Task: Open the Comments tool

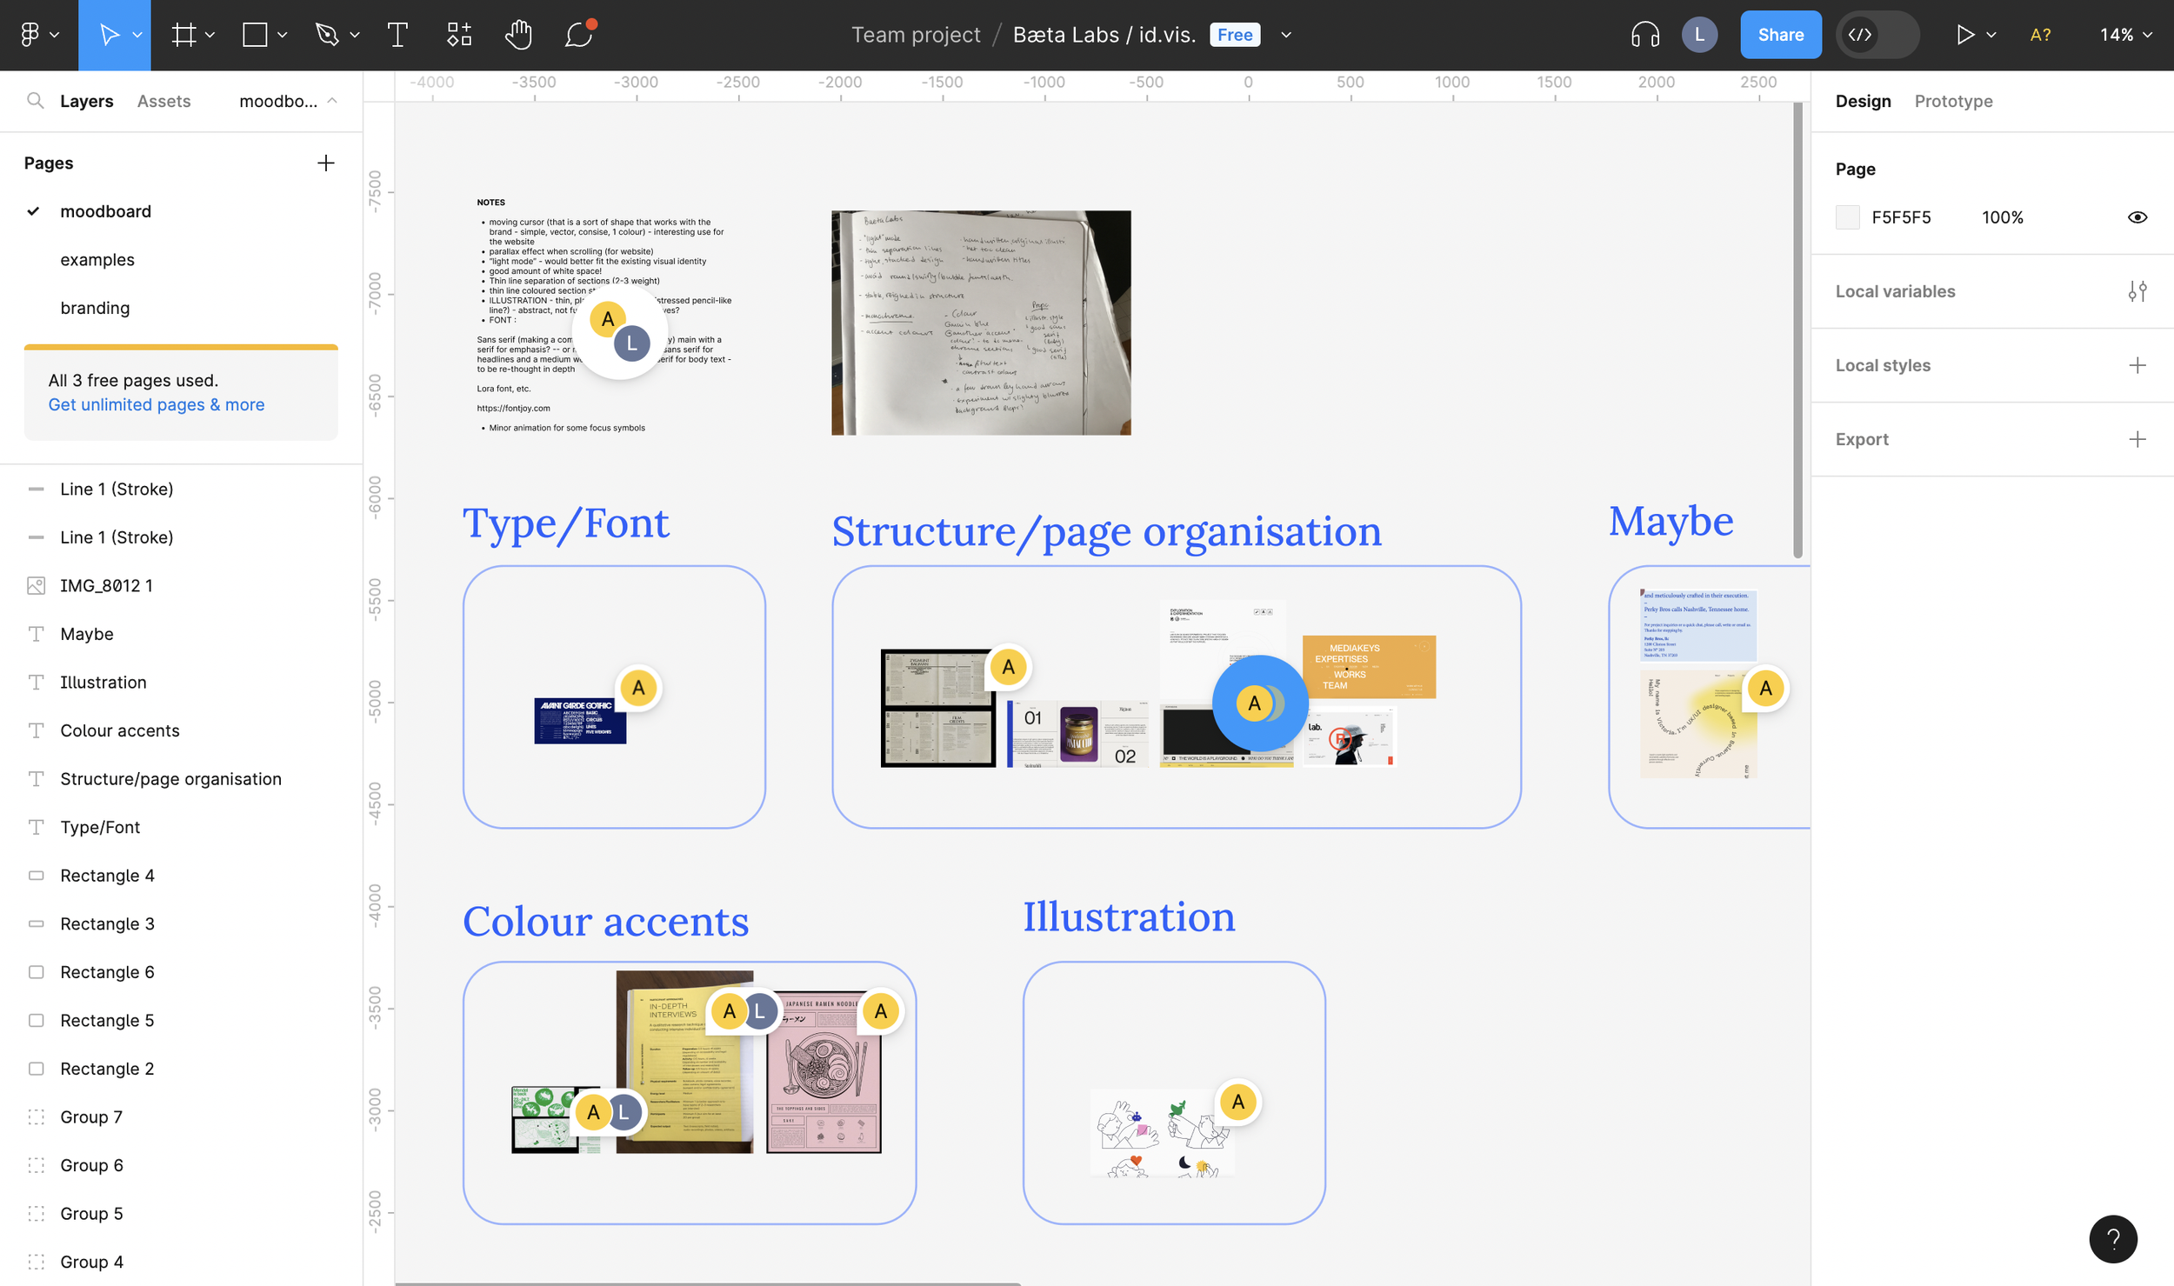Action: (x=578, y=35)
